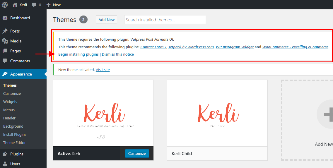Click Begin installing plugins link

pos(78,54)
